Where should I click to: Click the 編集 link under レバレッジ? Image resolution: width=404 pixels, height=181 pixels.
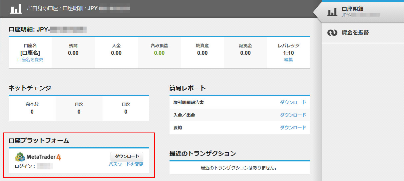click(x=288, y=60)
